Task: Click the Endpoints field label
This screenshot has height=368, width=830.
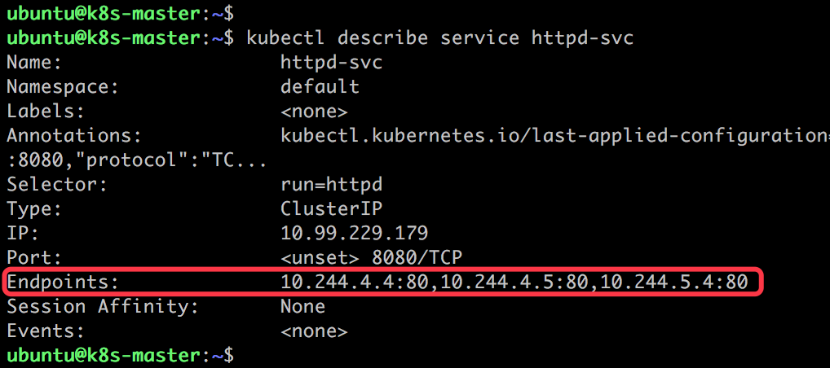Action: pos(61,283)
